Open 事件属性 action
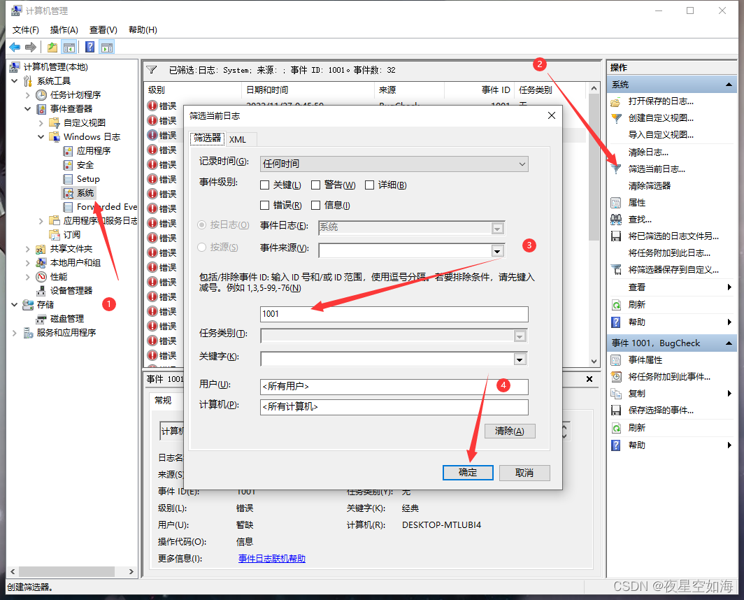 (x=645, y=360)
